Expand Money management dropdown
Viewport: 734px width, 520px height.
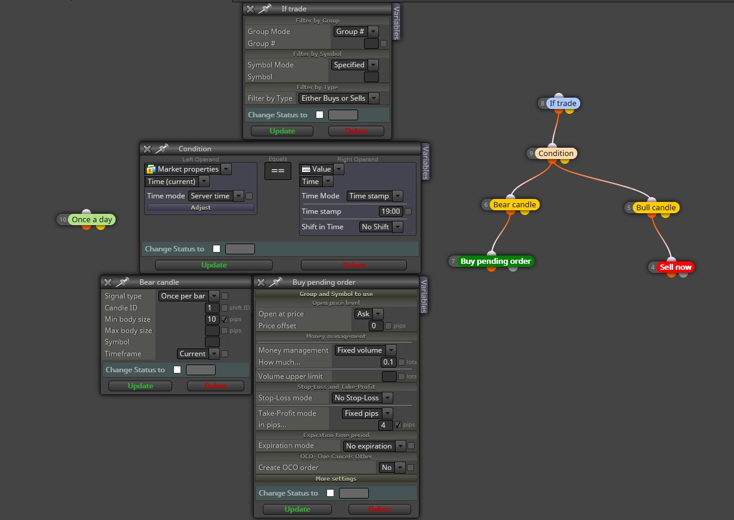tap(366, 350)
